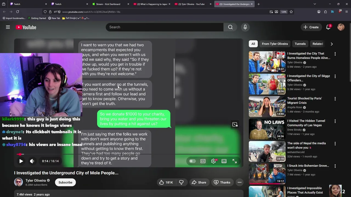Select the All filter chip

tap(253, 44)
